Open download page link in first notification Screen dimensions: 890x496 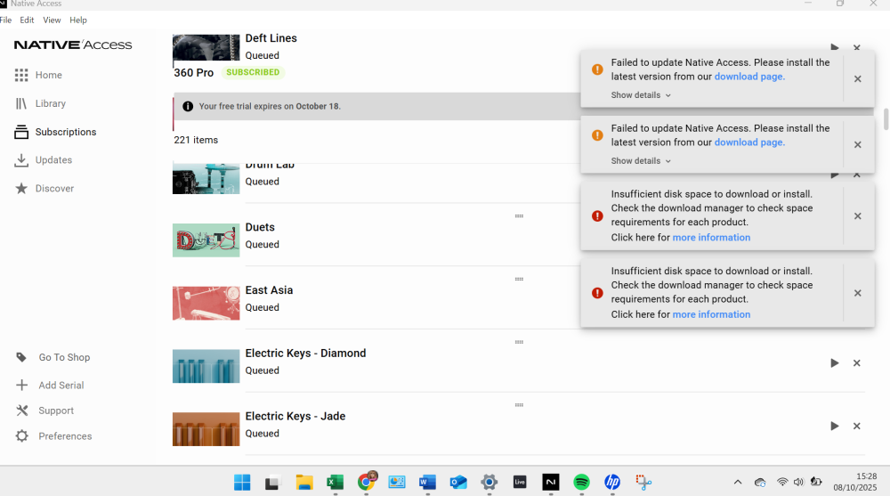coord(749,77)
